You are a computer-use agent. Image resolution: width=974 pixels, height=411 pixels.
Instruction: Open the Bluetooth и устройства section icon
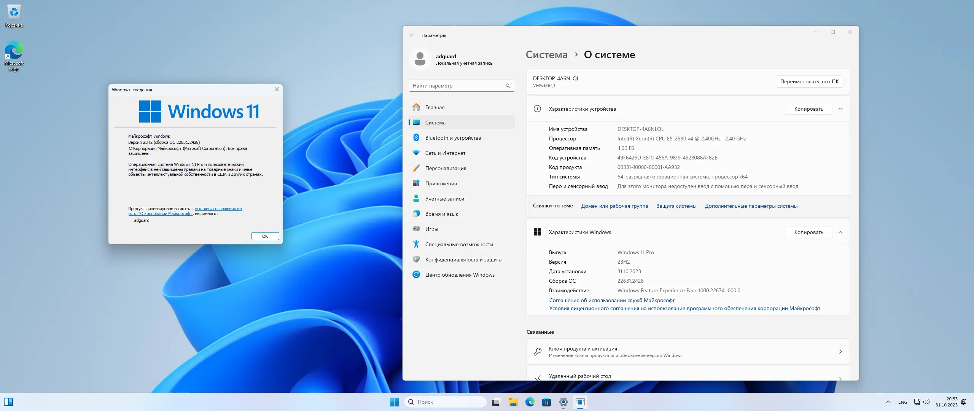[416, 138]
